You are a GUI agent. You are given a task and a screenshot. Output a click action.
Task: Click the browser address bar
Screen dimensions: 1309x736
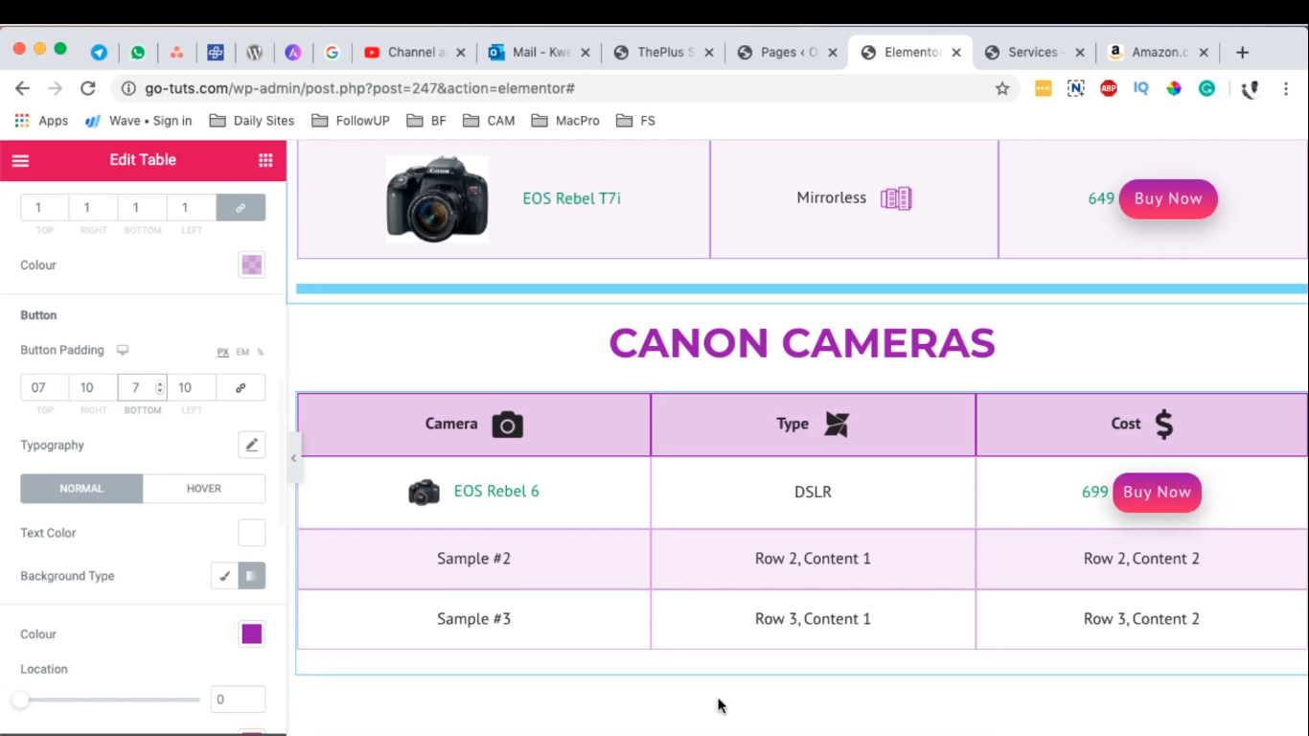(x=565, y=88)
